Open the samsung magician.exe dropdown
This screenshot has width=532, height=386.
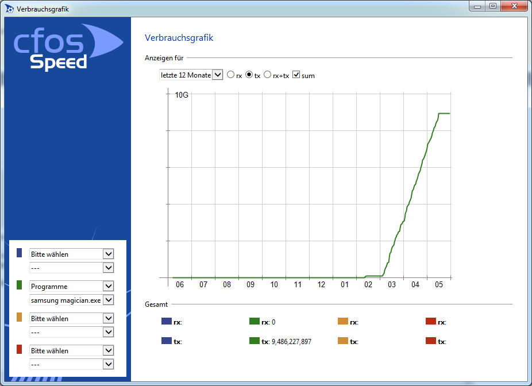(72, 300)
